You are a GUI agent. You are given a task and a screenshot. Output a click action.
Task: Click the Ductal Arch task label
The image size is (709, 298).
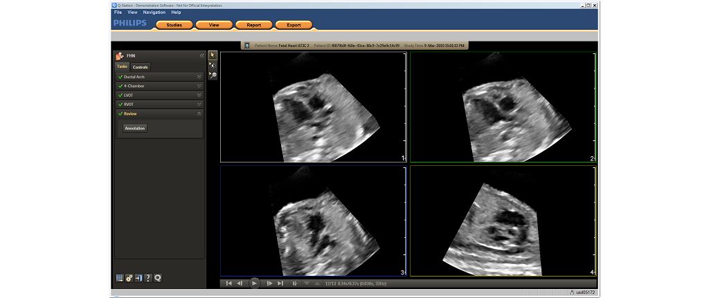tap(134, 77)
